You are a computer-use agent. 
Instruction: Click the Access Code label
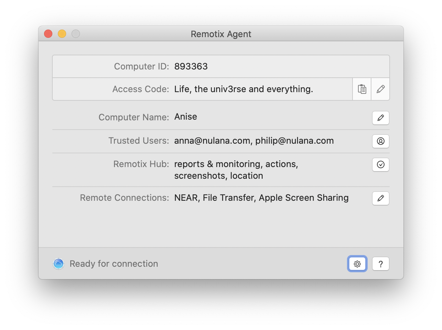click(x=141, y=89)
